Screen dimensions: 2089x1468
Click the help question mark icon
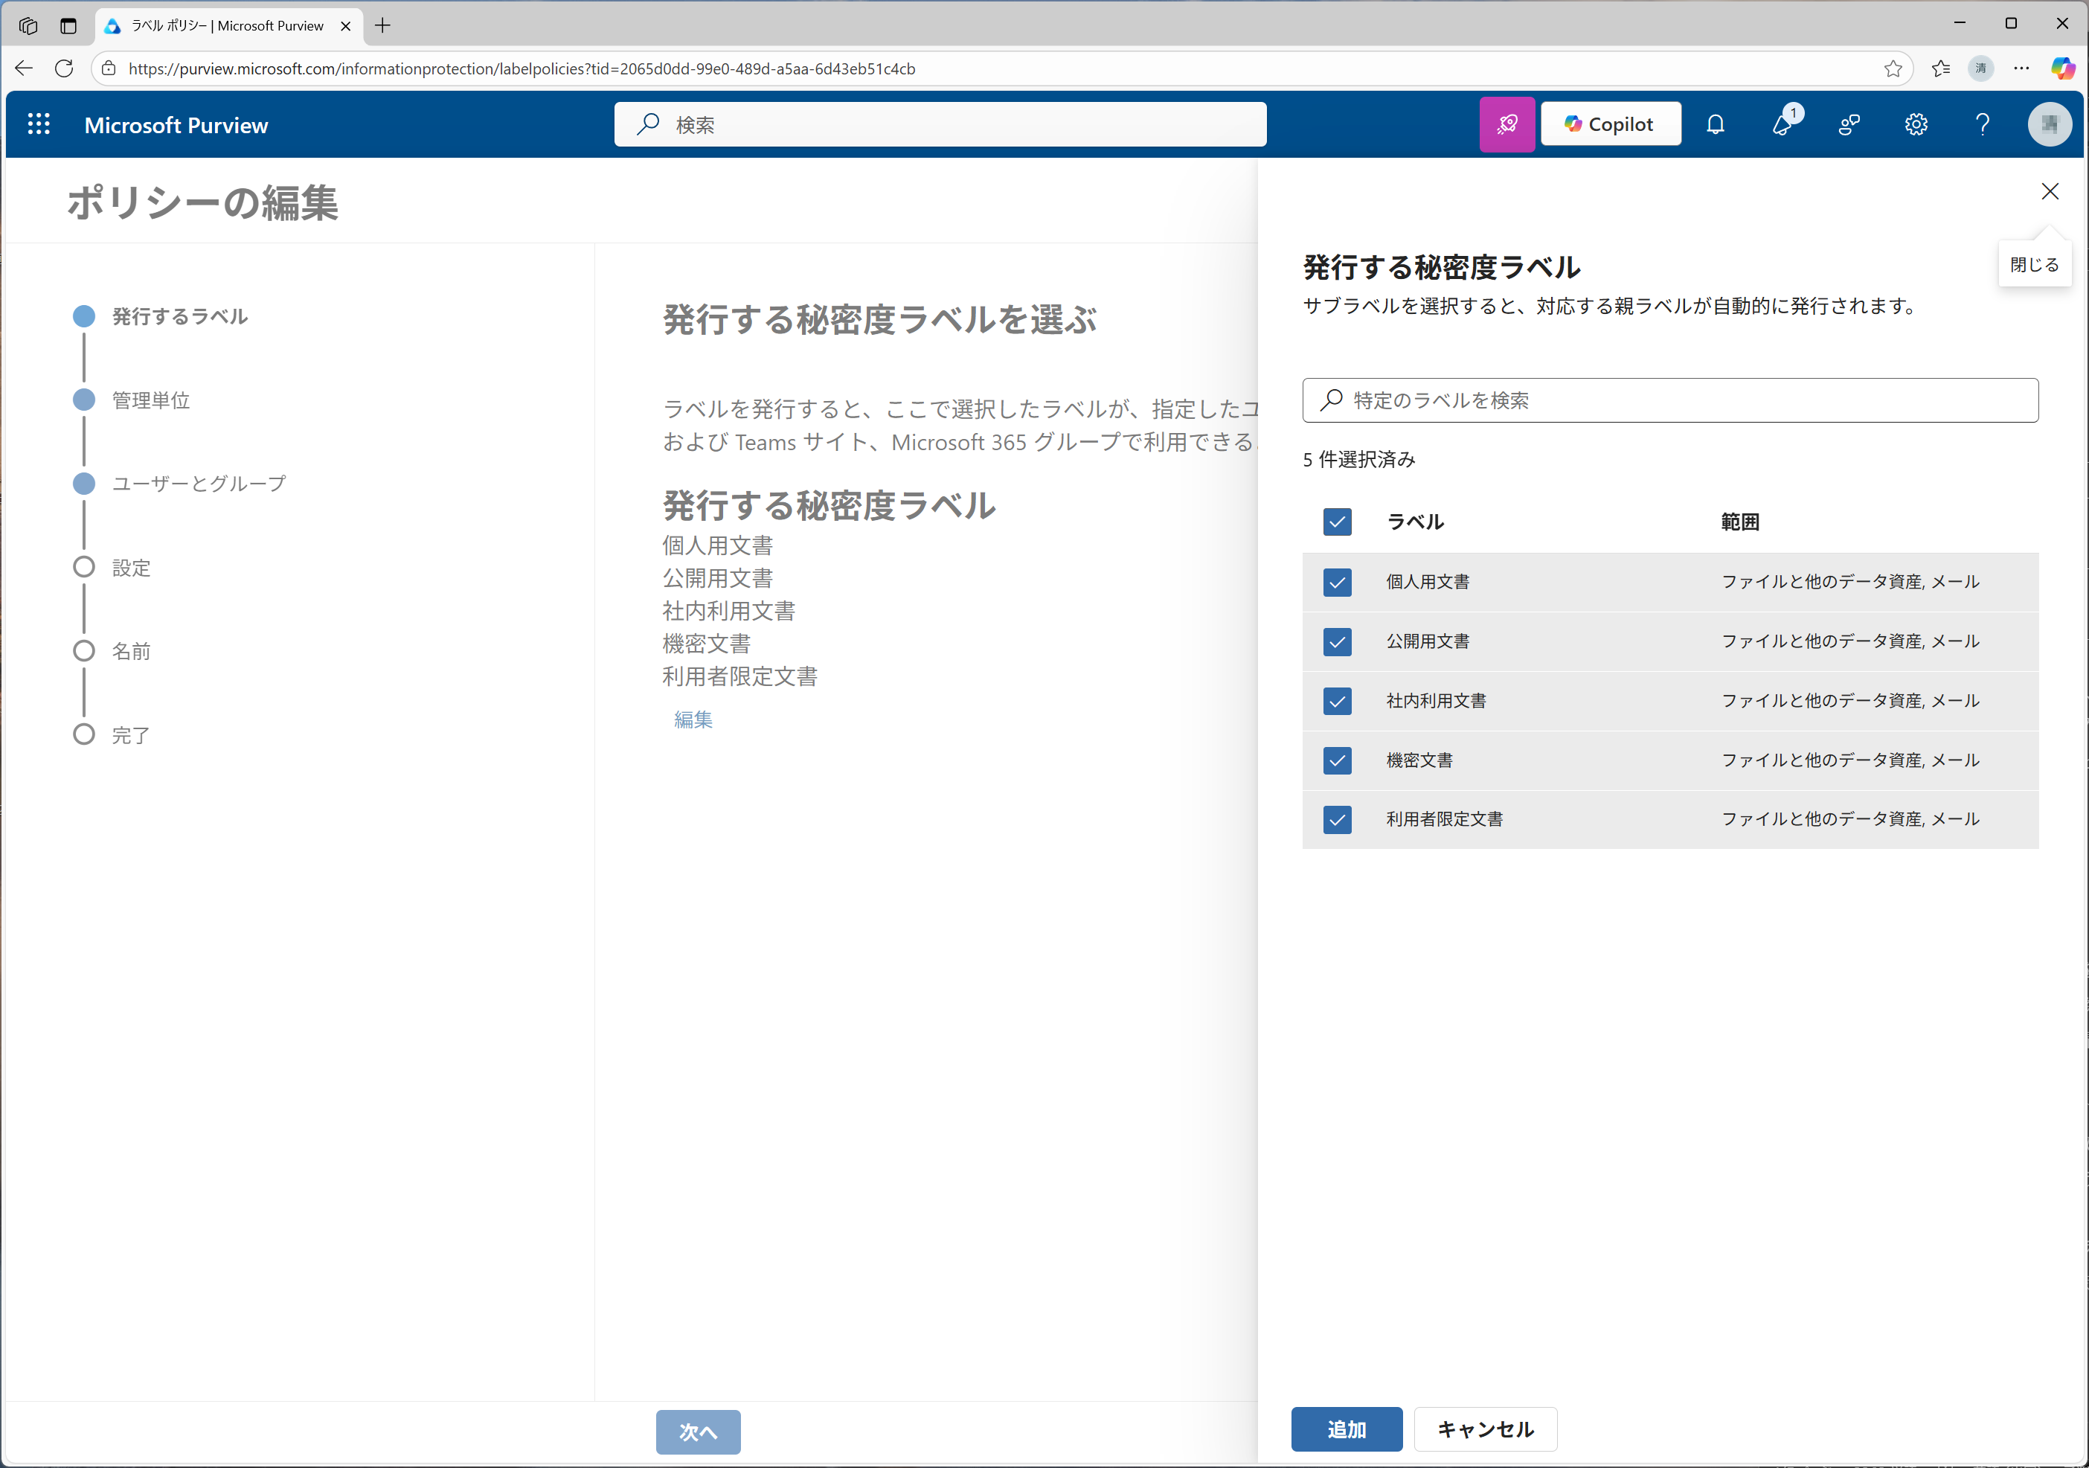point(1983,125)
